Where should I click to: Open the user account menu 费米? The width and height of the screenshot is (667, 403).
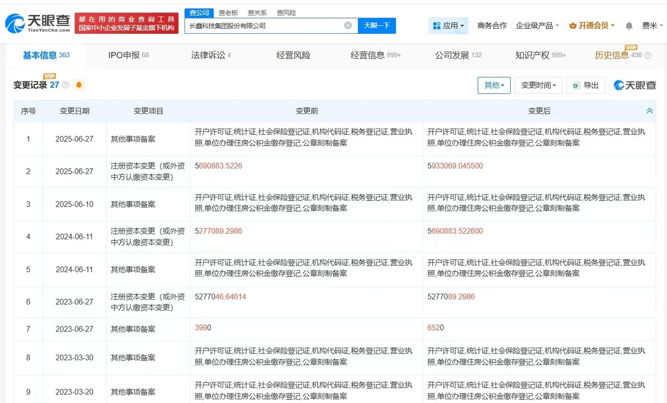pos(652,26)
